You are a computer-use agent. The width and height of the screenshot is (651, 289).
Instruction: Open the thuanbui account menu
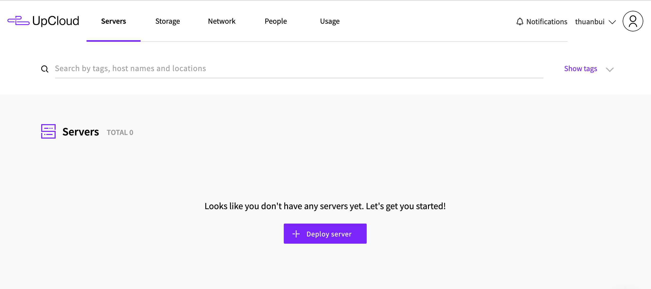pos(590,22)
